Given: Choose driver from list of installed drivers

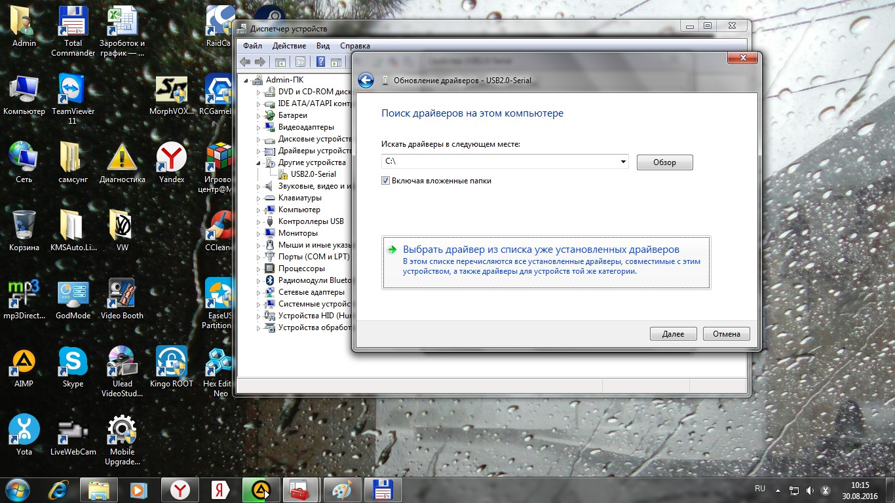Looking at the screenshot, I should point(546,263).
